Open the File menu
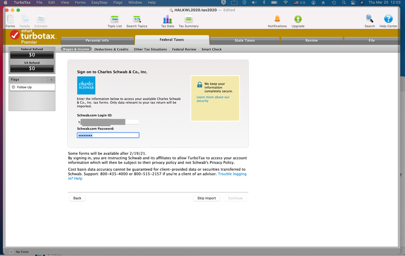The image size is (405, 256). (39, 2)
